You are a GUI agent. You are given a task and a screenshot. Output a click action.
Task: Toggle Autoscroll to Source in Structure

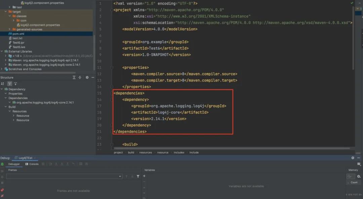(9, 84)
